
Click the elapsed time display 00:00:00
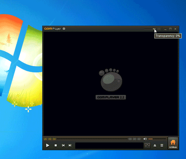[x=50, y=139]
